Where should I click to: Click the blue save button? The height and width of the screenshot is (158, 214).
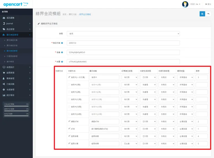202,14
